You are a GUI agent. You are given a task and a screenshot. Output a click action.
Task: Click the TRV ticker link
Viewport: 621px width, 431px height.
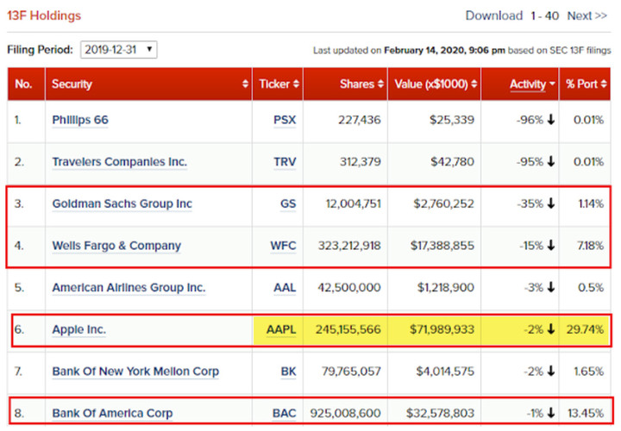coord(285,162)
